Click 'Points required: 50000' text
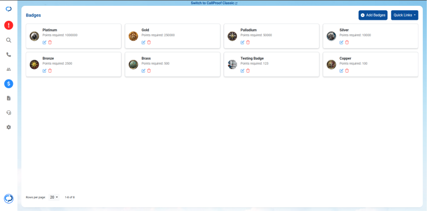 (x=256, y=35)
